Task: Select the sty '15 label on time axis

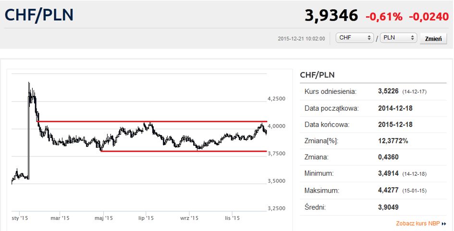Action: tap(20, 218)
